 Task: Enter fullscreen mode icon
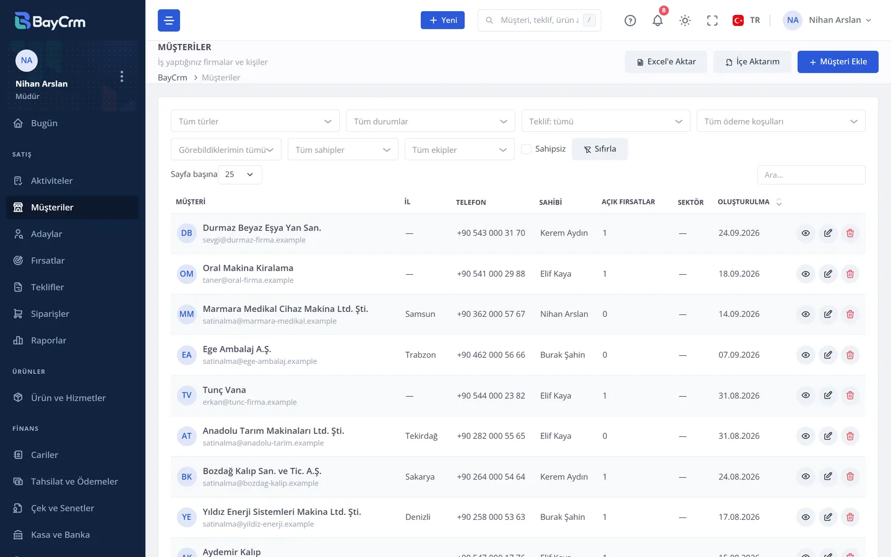[712, 20]
